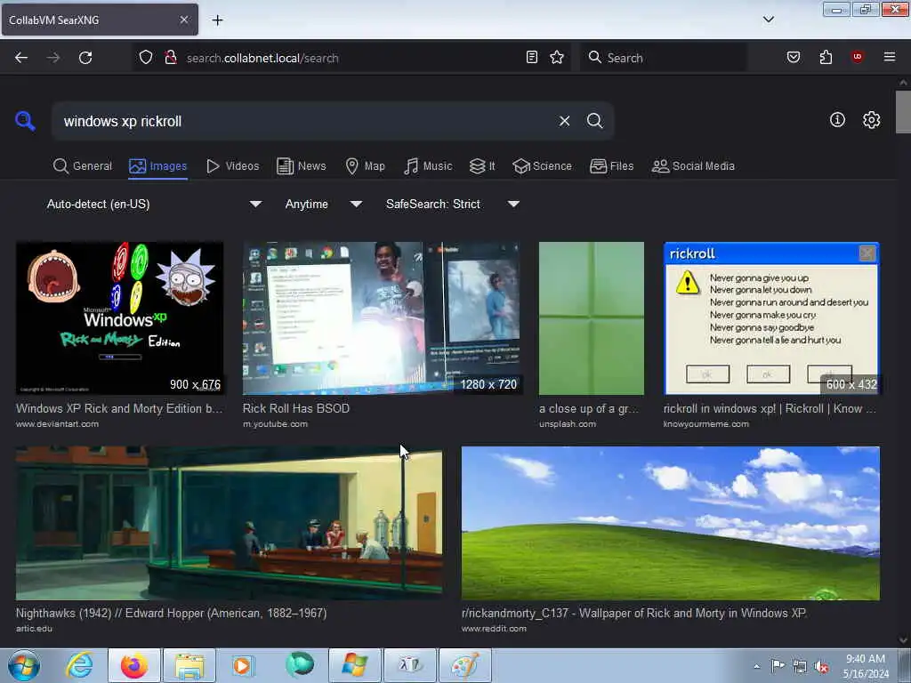The height and width of the screenshot is (683, 911).
Task: Expand the SafeSearch: Strict dropdown
Action: coord(452,204)
